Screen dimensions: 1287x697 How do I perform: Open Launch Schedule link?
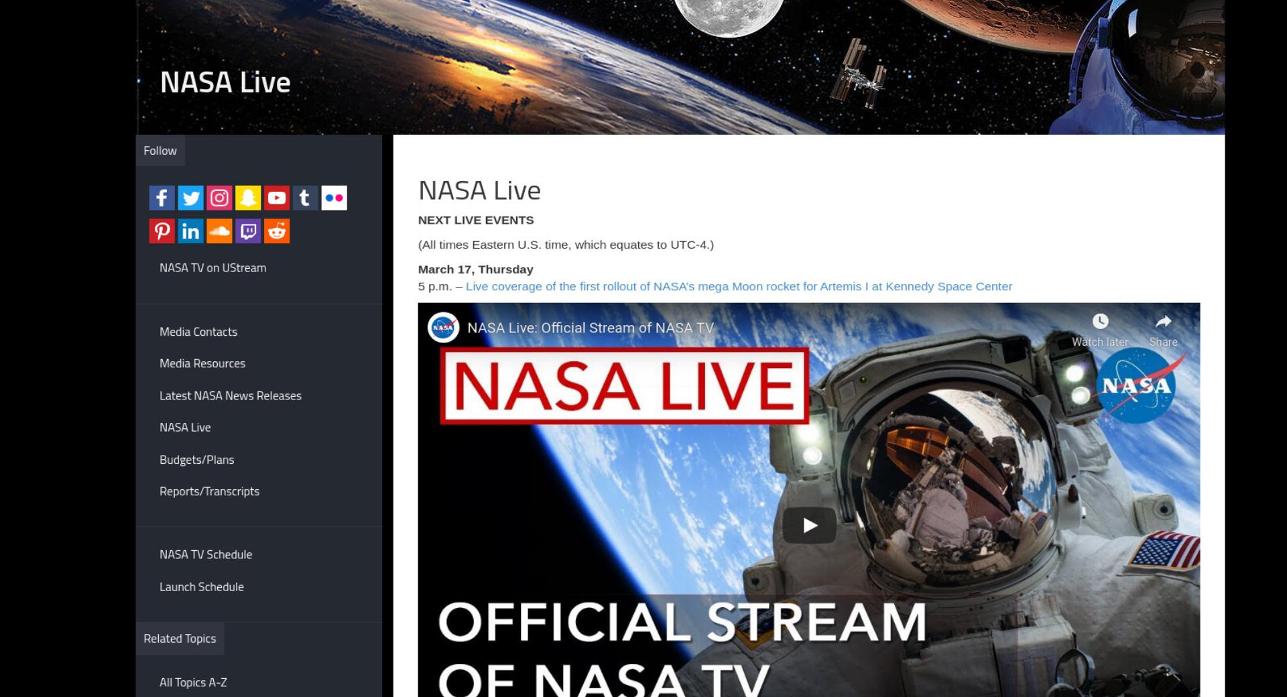click(202, 586)
